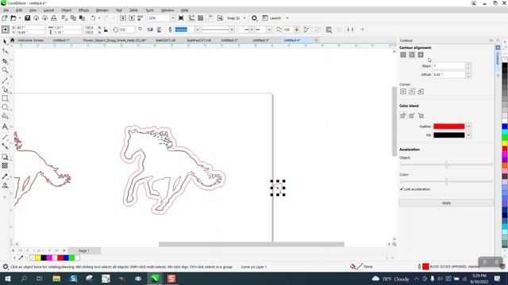The width and height of the screenshot is (508, 285).
Task: Select the mitered corner icon
Action: pos(403,92)
